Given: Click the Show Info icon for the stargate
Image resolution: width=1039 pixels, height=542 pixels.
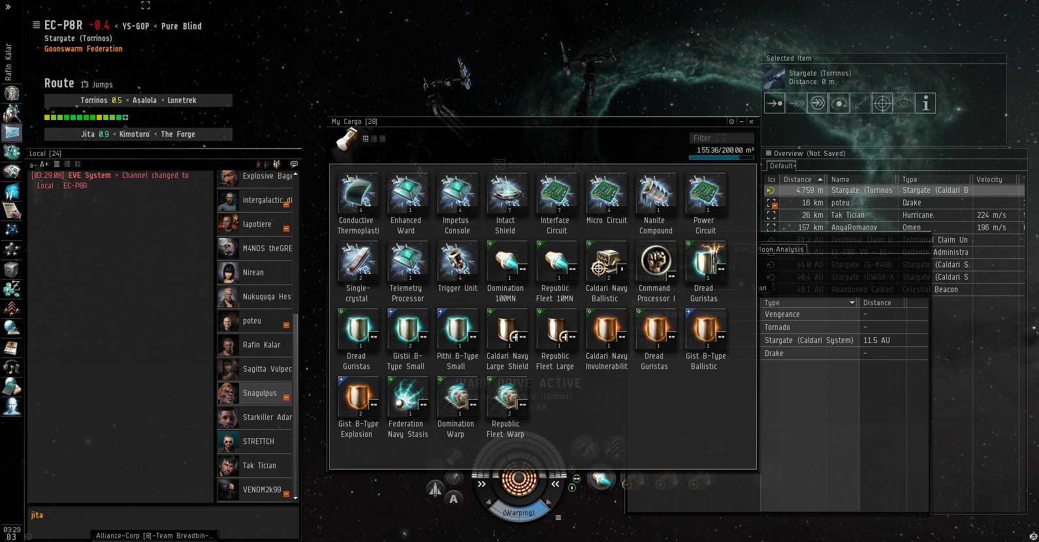Looking at the screenshot, I should tap(925, 103).
